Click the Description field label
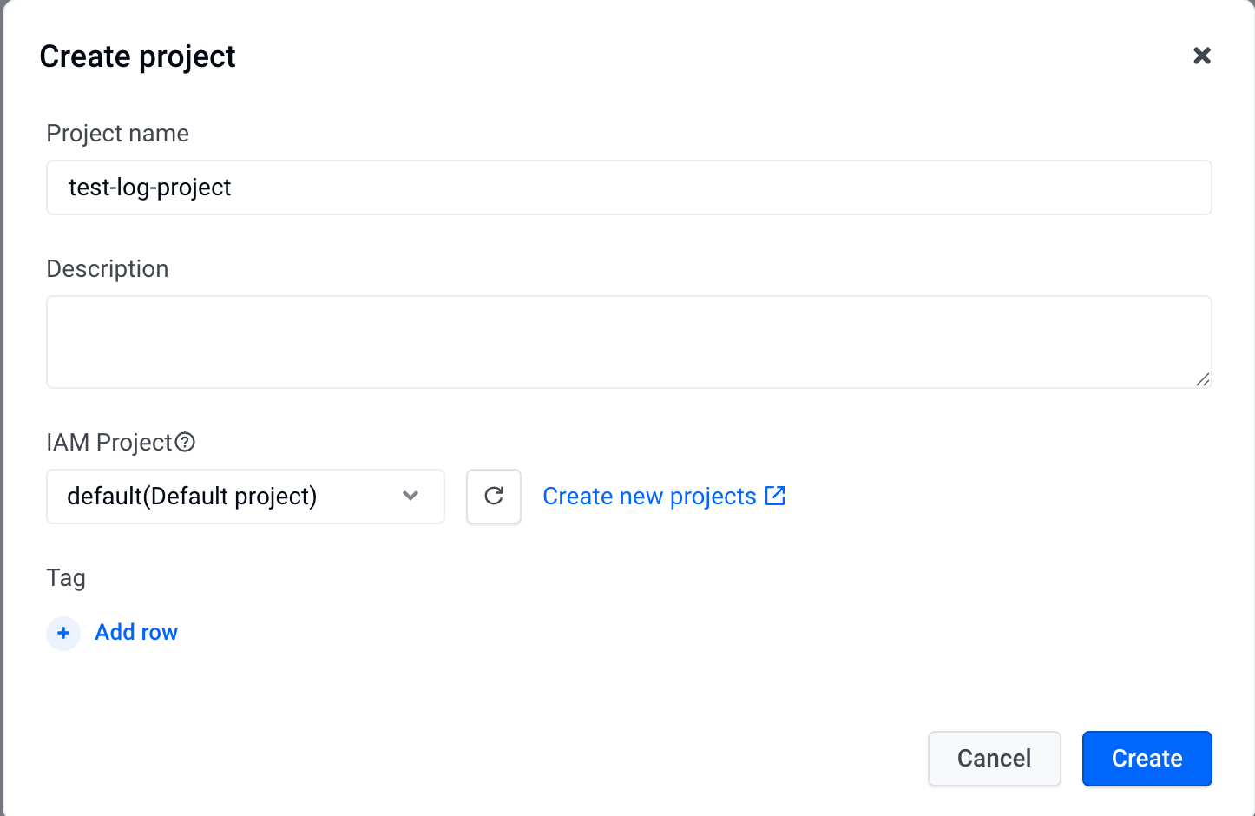Viewport: 1255px width, 816px height. [x=108, y=269]
